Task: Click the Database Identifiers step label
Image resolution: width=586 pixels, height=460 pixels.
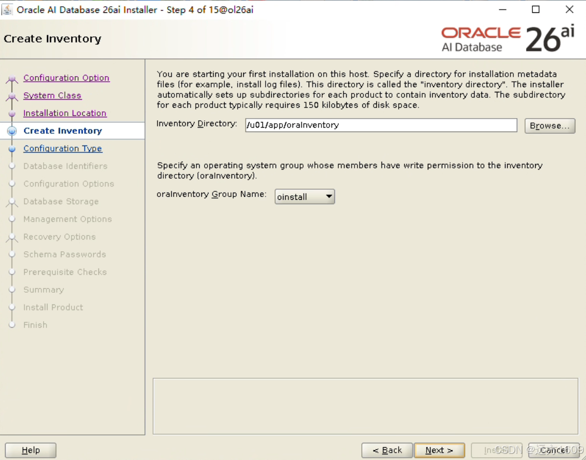Action: pos(65,166)
